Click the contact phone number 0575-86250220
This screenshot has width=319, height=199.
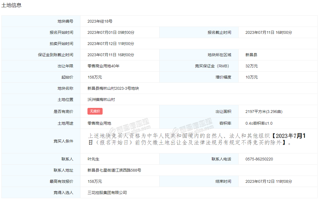(x=259, y=159)
